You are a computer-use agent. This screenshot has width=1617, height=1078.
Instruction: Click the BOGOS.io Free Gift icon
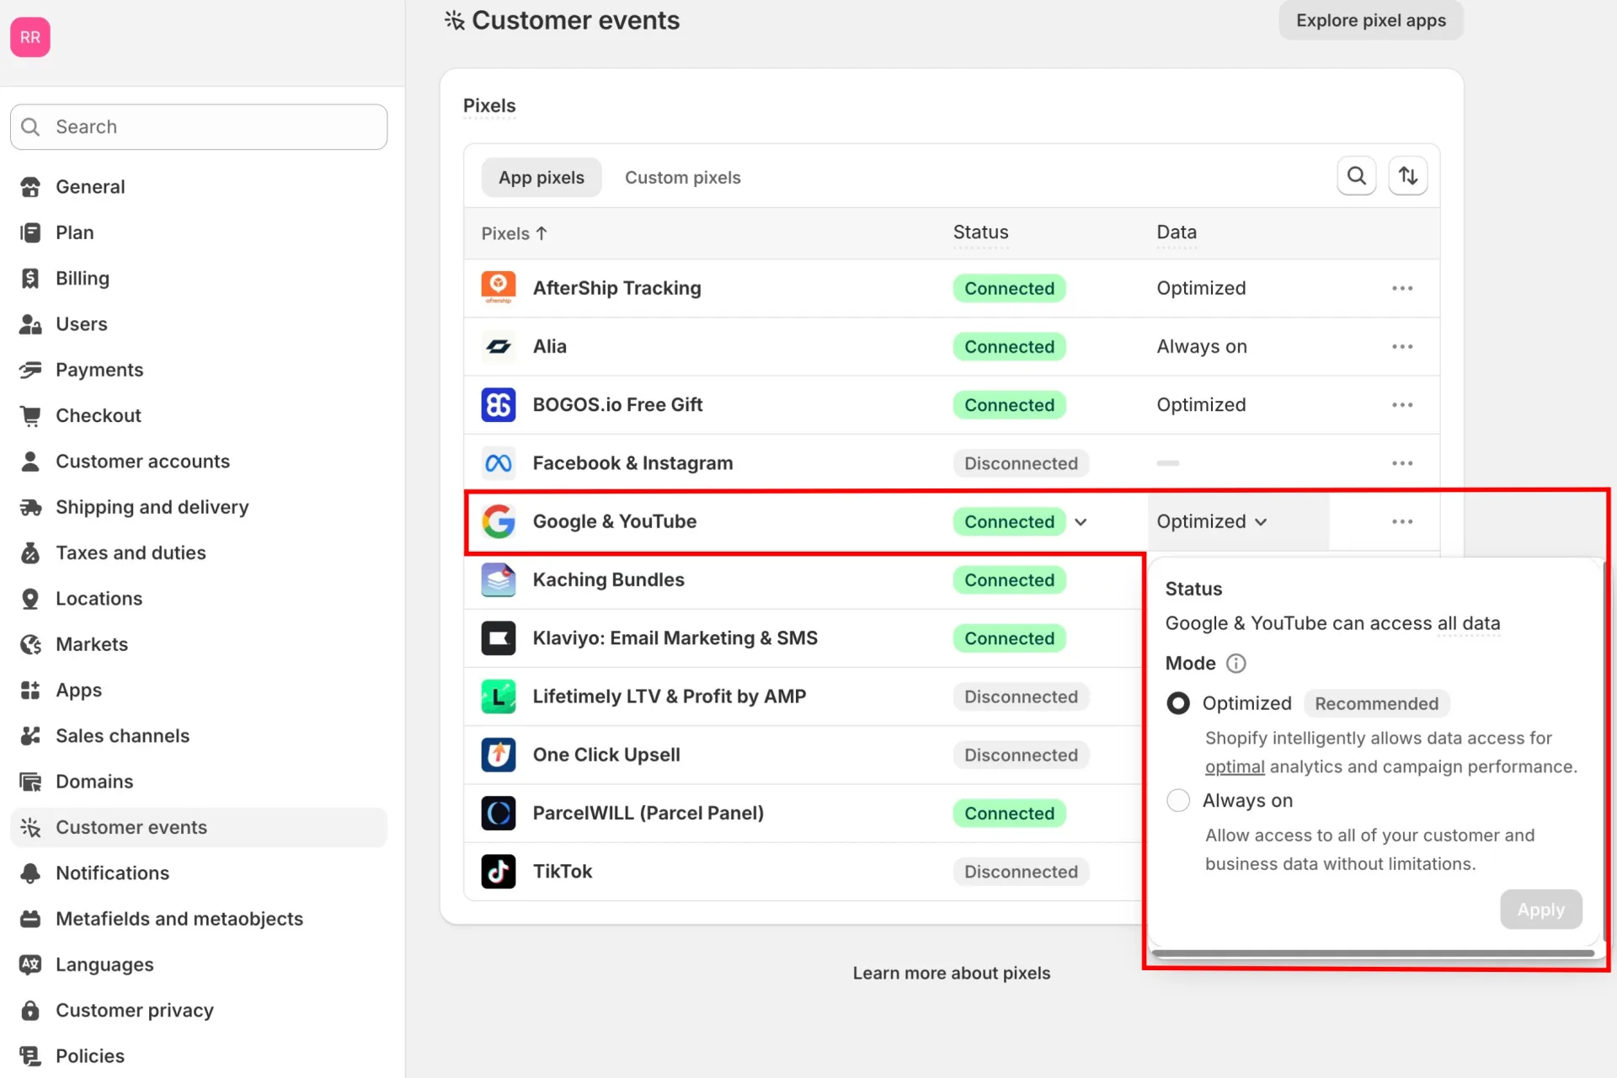point(498,405)
